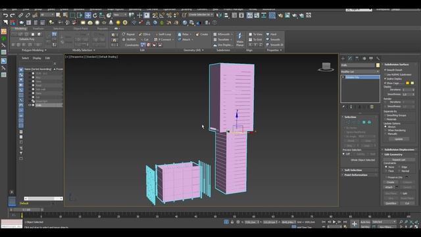
Task: Switch to the Selection ribbon tab
Action: click(59, 28)
